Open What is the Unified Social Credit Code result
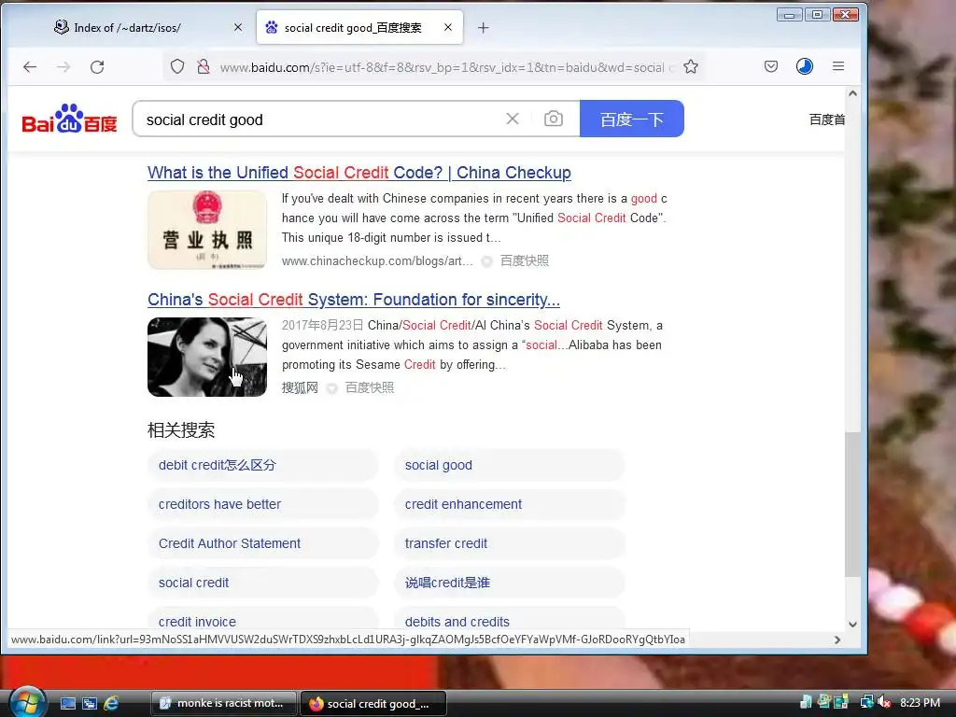Screen dimensions: 956x717 (359, 173)
